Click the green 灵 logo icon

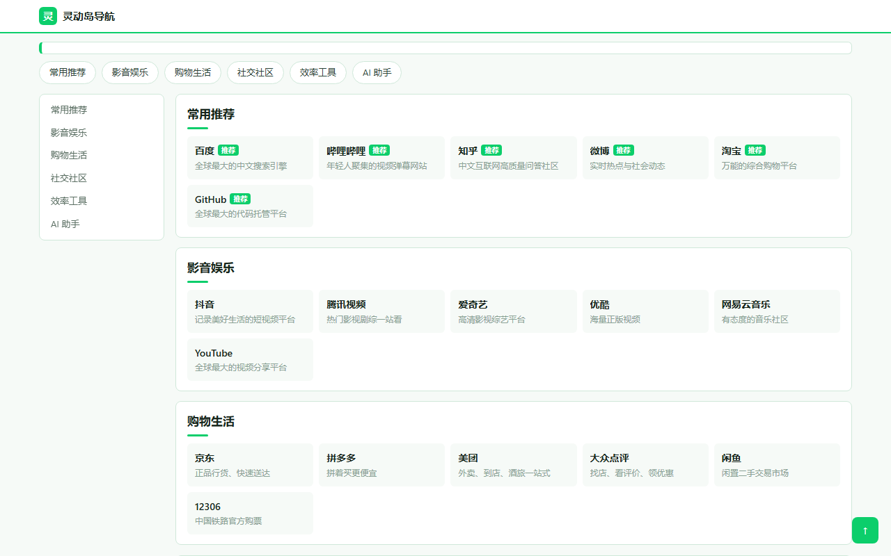point(47,16)
